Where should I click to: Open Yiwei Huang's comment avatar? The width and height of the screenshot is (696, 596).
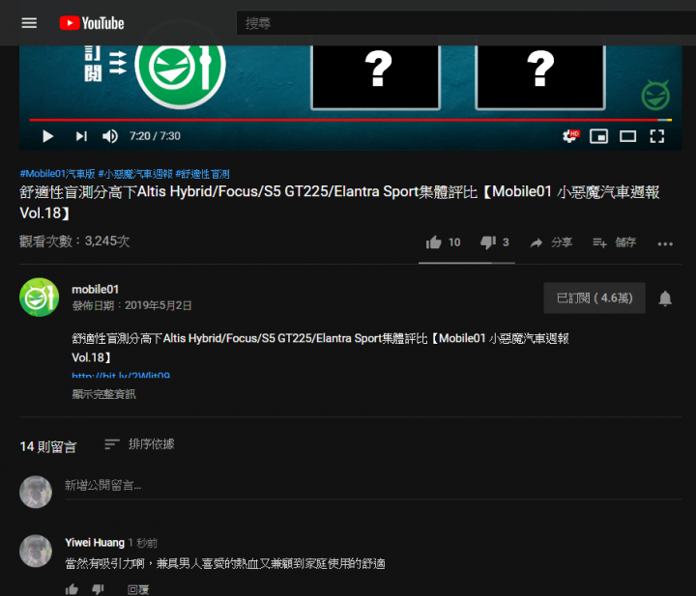(36, 551)
